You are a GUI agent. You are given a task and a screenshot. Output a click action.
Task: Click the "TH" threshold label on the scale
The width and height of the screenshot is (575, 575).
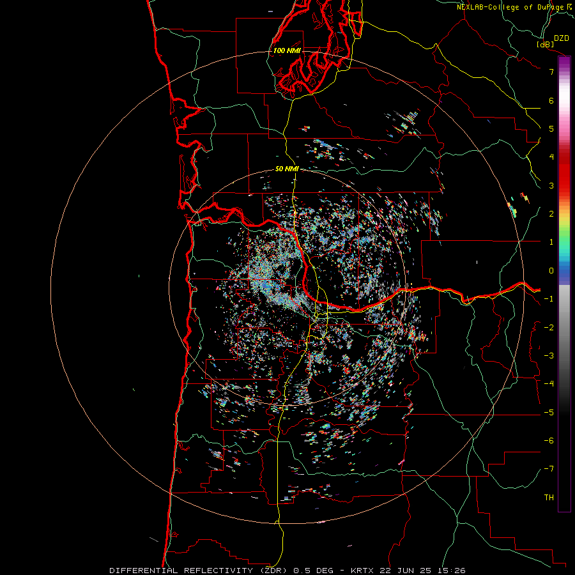pos(549,498)
